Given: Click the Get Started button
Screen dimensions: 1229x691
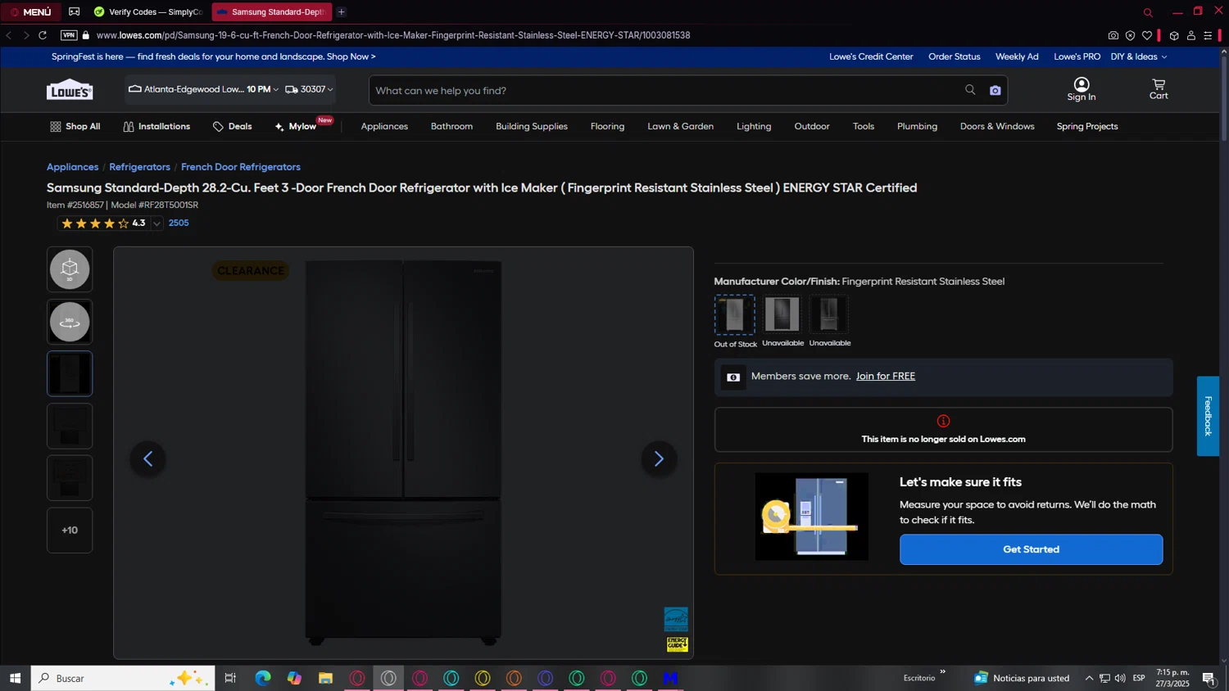Looking at the screenshot, I should 1031,549.
